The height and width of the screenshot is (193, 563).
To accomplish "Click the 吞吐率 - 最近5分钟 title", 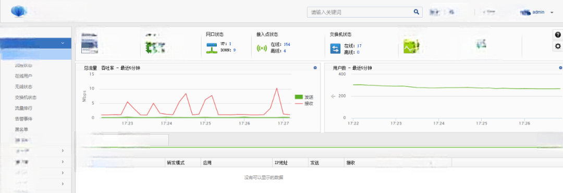I will [x=120, y=68].
